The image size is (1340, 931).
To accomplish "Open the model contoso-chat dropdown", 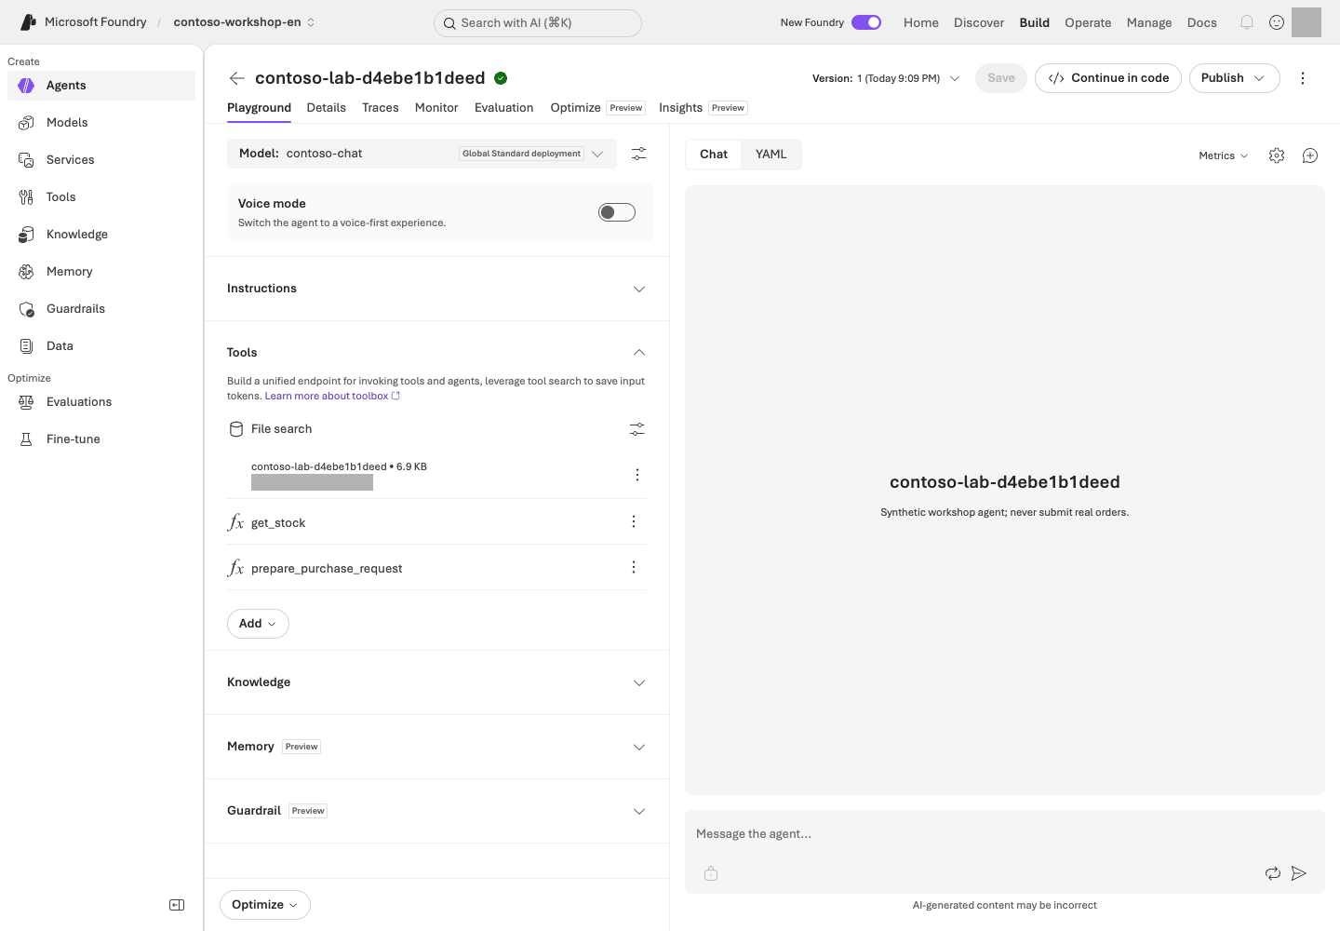I will (x=422, y=154).
